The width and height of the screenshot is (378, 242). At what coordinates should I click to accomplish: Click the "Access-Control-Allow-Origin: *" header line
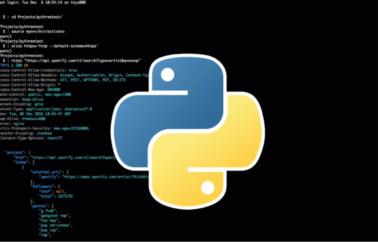click(30, 85)
